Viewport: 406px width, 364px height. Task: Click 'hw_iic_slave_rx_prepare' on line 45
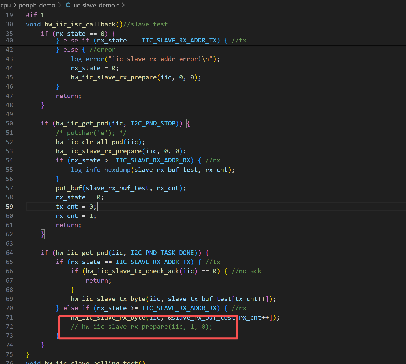click(114, 77)
